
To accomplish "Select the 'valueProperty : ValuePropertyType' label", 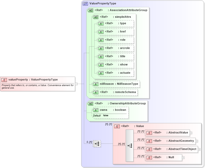I will point(33,80).
